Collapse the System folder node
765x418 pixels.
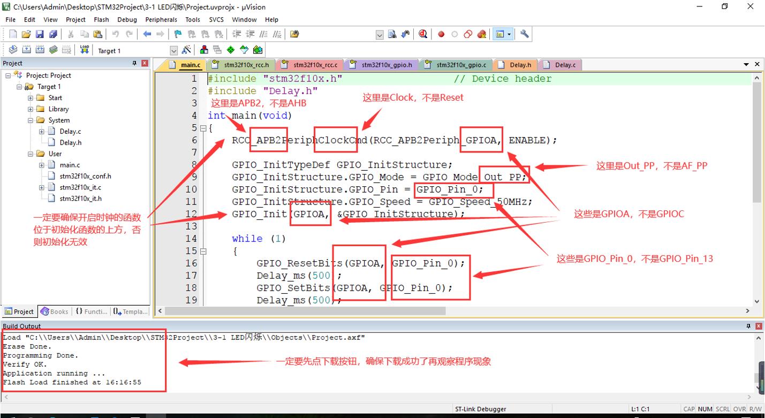pos(31,120)
